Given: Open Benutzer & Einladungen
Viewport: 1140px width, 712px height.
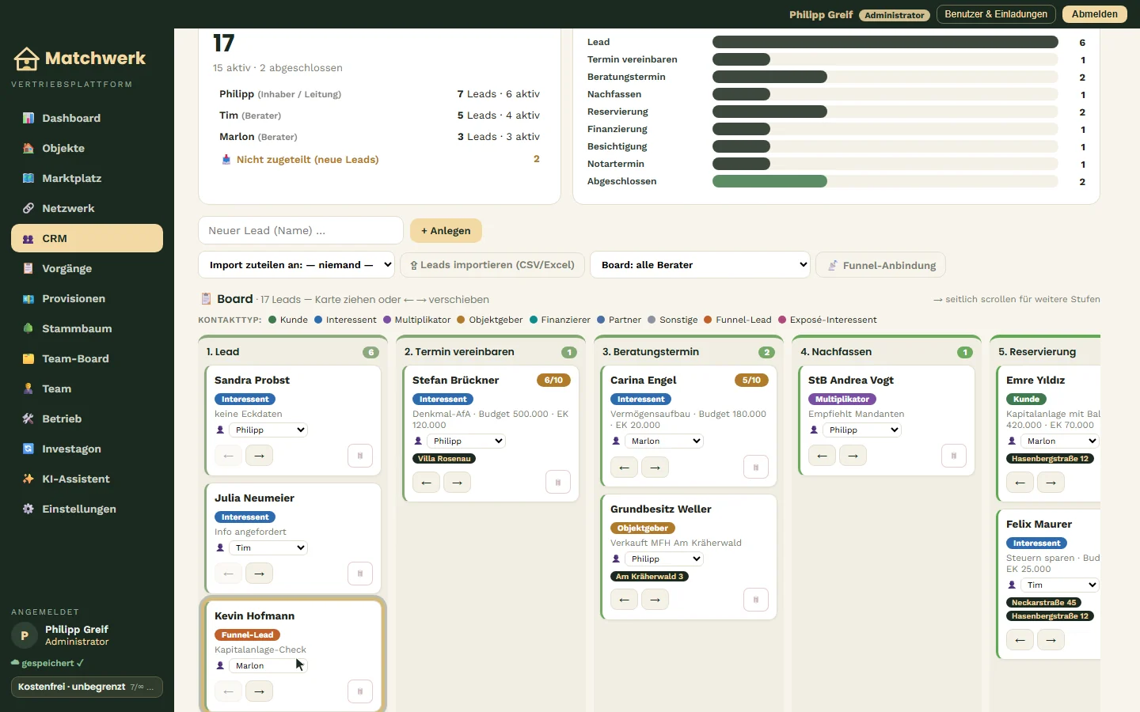Looking at the screenshot, I should [996, 14].
